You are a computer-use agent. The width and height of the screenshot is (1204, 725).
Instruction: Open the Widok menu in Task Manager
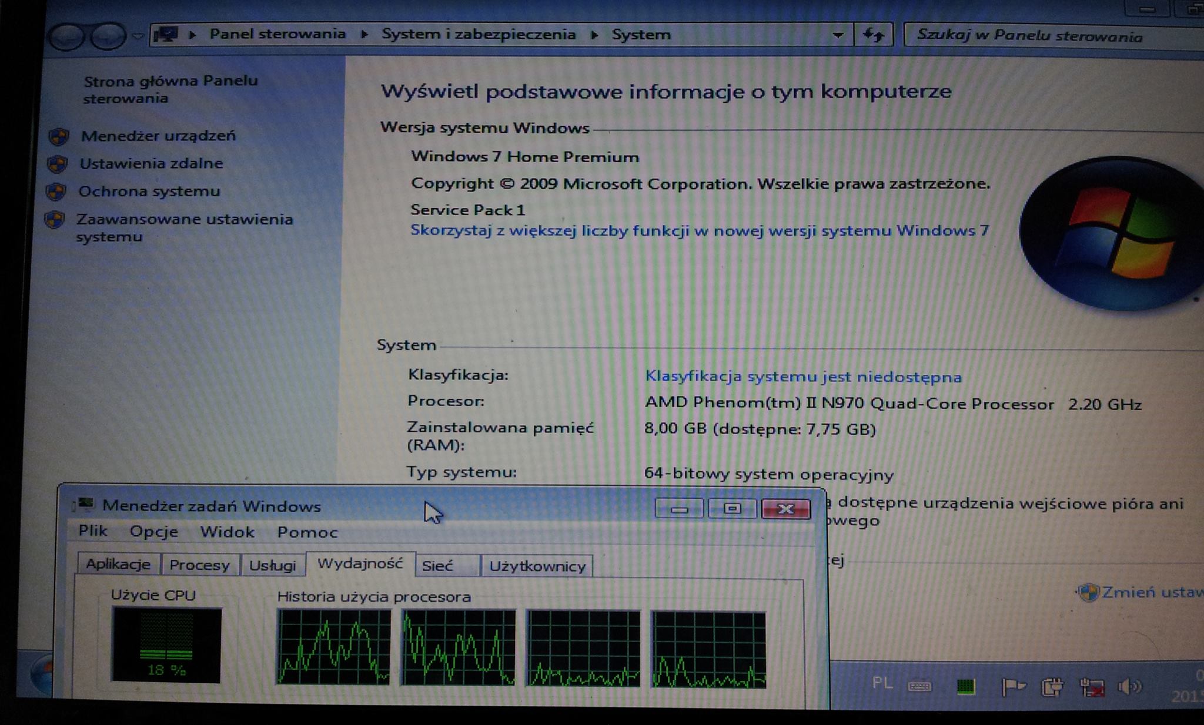tap(227, 532)
